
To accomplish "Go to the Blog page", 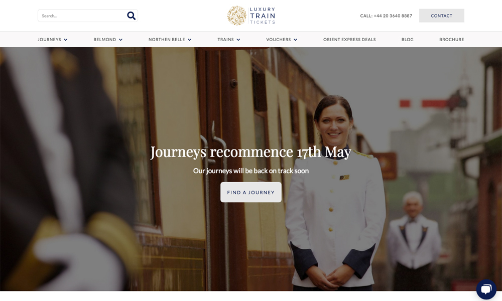I will coord(407,40).
